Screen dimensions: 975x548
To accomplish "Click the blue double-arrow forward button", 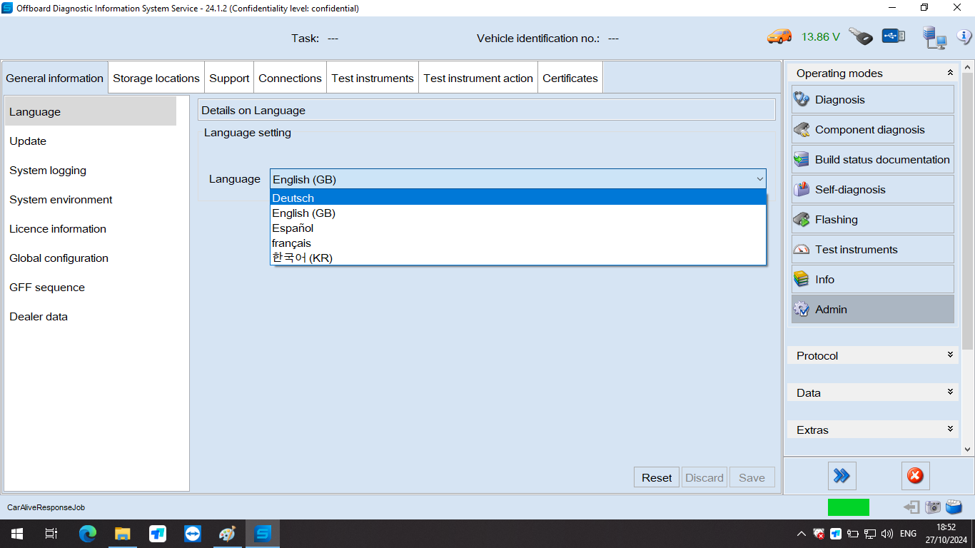I will (842, 476).
